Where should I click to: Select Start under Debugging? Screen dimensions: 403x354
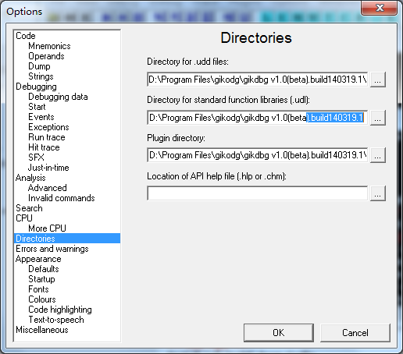coord(37,107)
